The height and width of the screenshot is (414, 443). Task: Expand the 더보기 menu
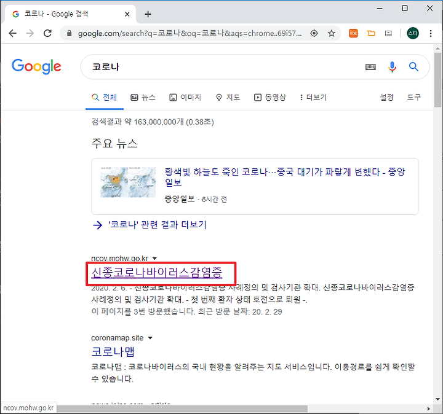pyautogui.click(x=313, y=98)
